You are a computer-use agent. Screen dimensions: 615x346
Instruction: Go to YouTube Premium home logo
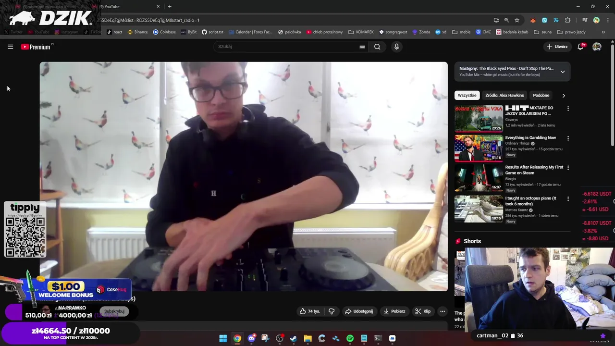tap(36, 47)
